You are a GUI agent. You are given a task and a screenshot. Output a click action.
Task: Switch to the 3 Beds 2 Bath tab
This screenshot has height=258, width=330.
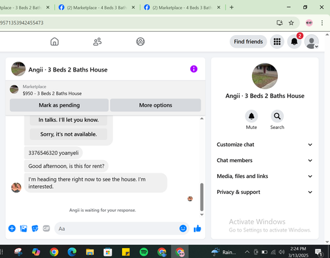[22, 7]
